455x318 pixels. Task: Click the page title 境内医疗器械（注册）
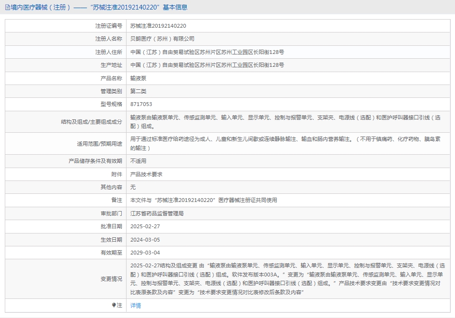(40, 7)
